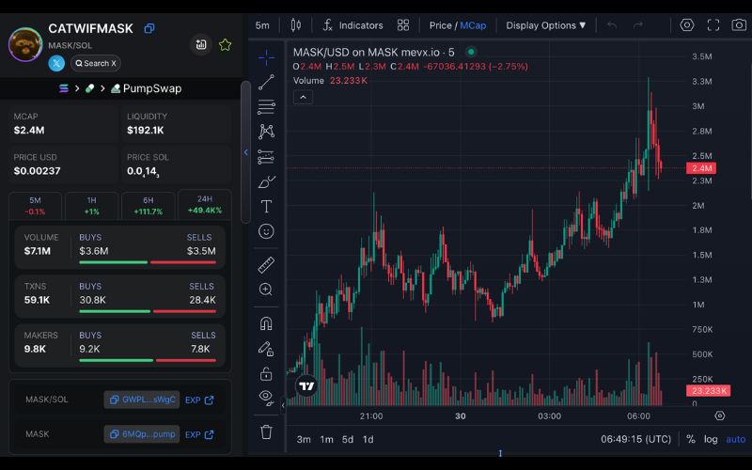Copy the CATWIFMASK token name

click(x=149, y=29)
